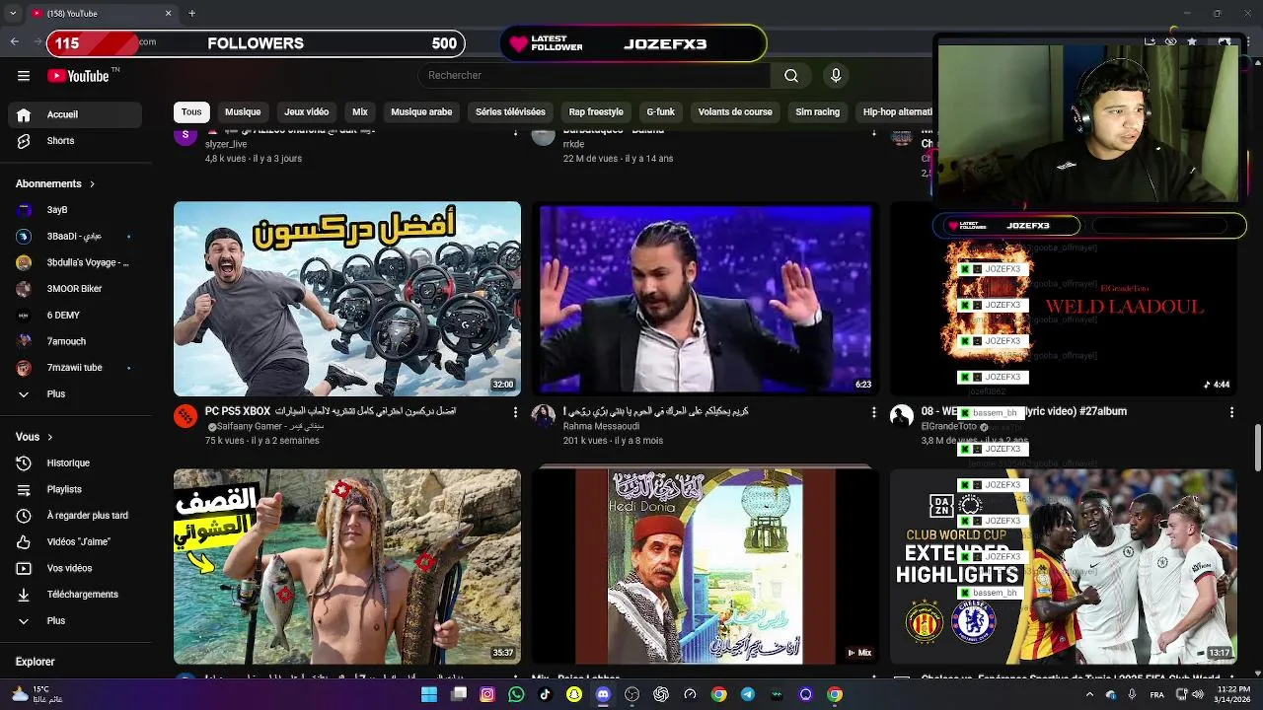Play Club World Cup highlights thumbnail

(x=1064, y=566)
